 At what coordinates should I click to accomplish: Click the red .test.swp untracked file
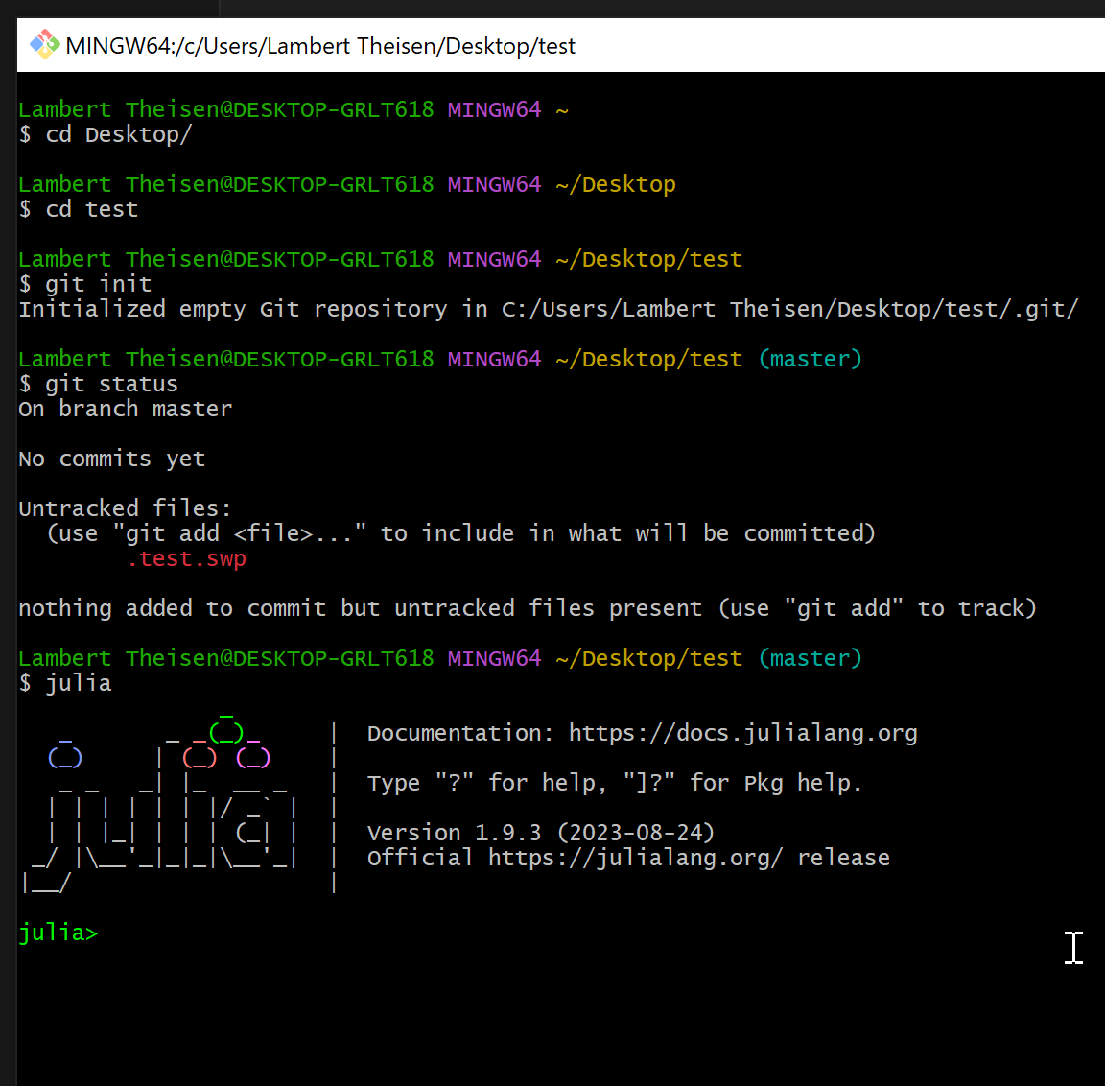point(186,559)
